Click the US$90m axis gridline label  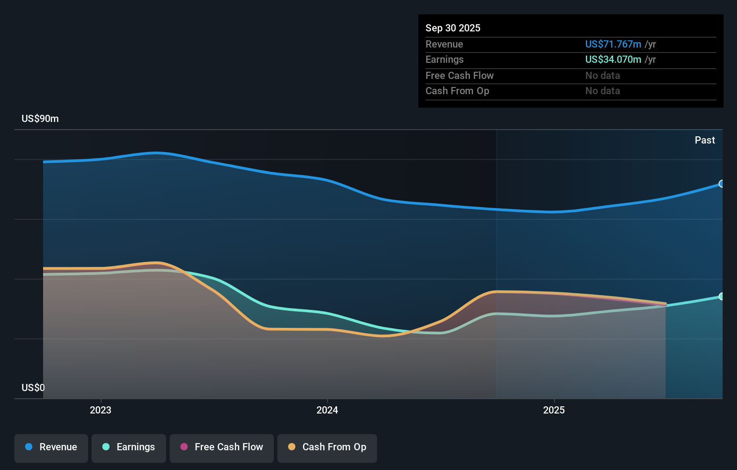pos(39,118)
